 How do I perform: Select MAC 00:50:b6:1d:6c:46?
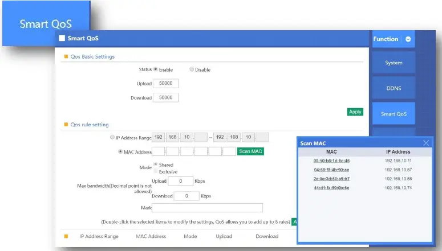(331, 161)
